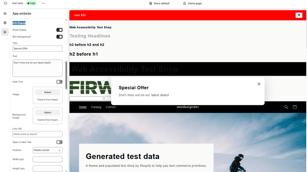Toggle the Show Popup switch
Viewport: 307px width, 172px height.
pos(59,30)
